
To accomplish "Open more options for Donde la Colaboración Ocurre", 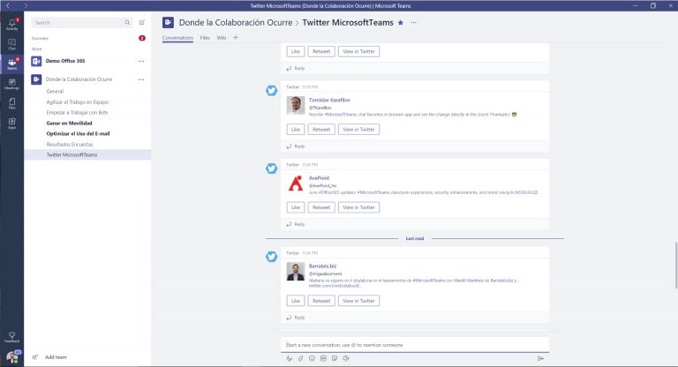I will pos(141,79).
